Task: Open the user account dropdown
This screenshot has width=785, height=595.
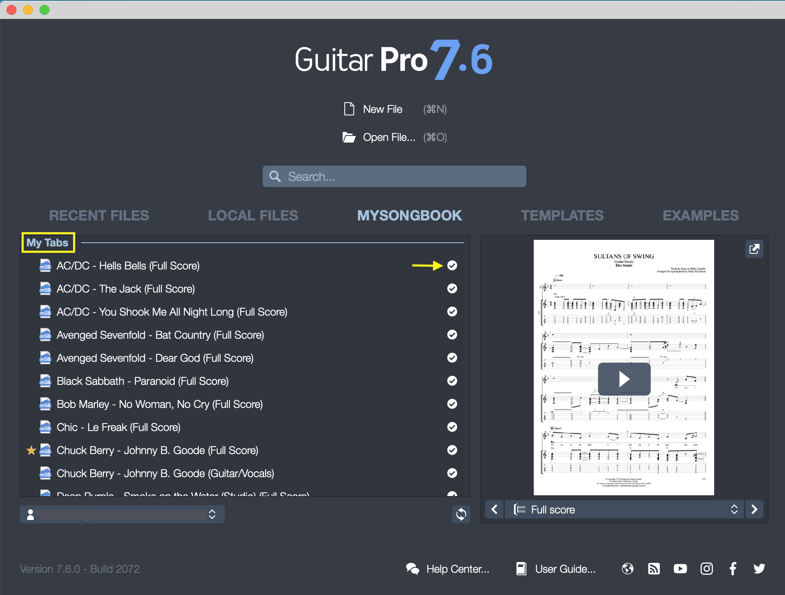Action: pos(122,514)
